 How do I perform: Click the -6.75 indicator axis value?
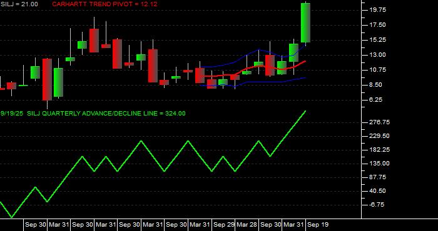pos(377,205)
